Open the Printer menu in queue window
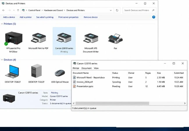 coord(76,68)
